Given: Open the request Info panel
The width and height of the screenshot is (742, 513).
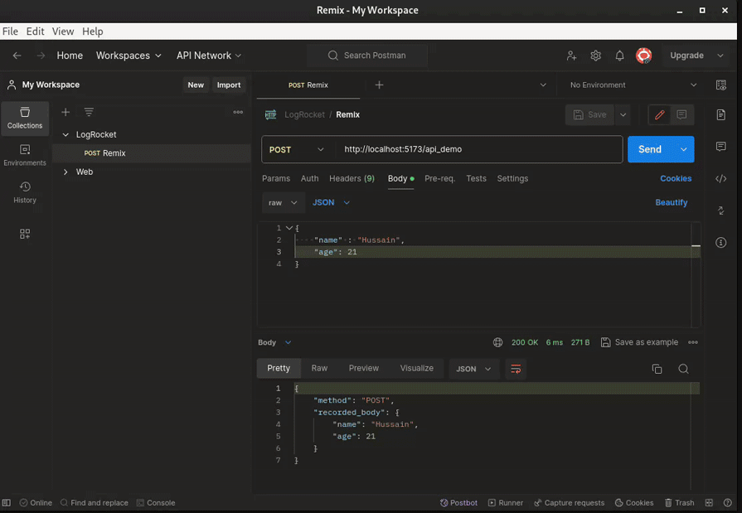Looking at the screenshot, I should click(720, 242).
